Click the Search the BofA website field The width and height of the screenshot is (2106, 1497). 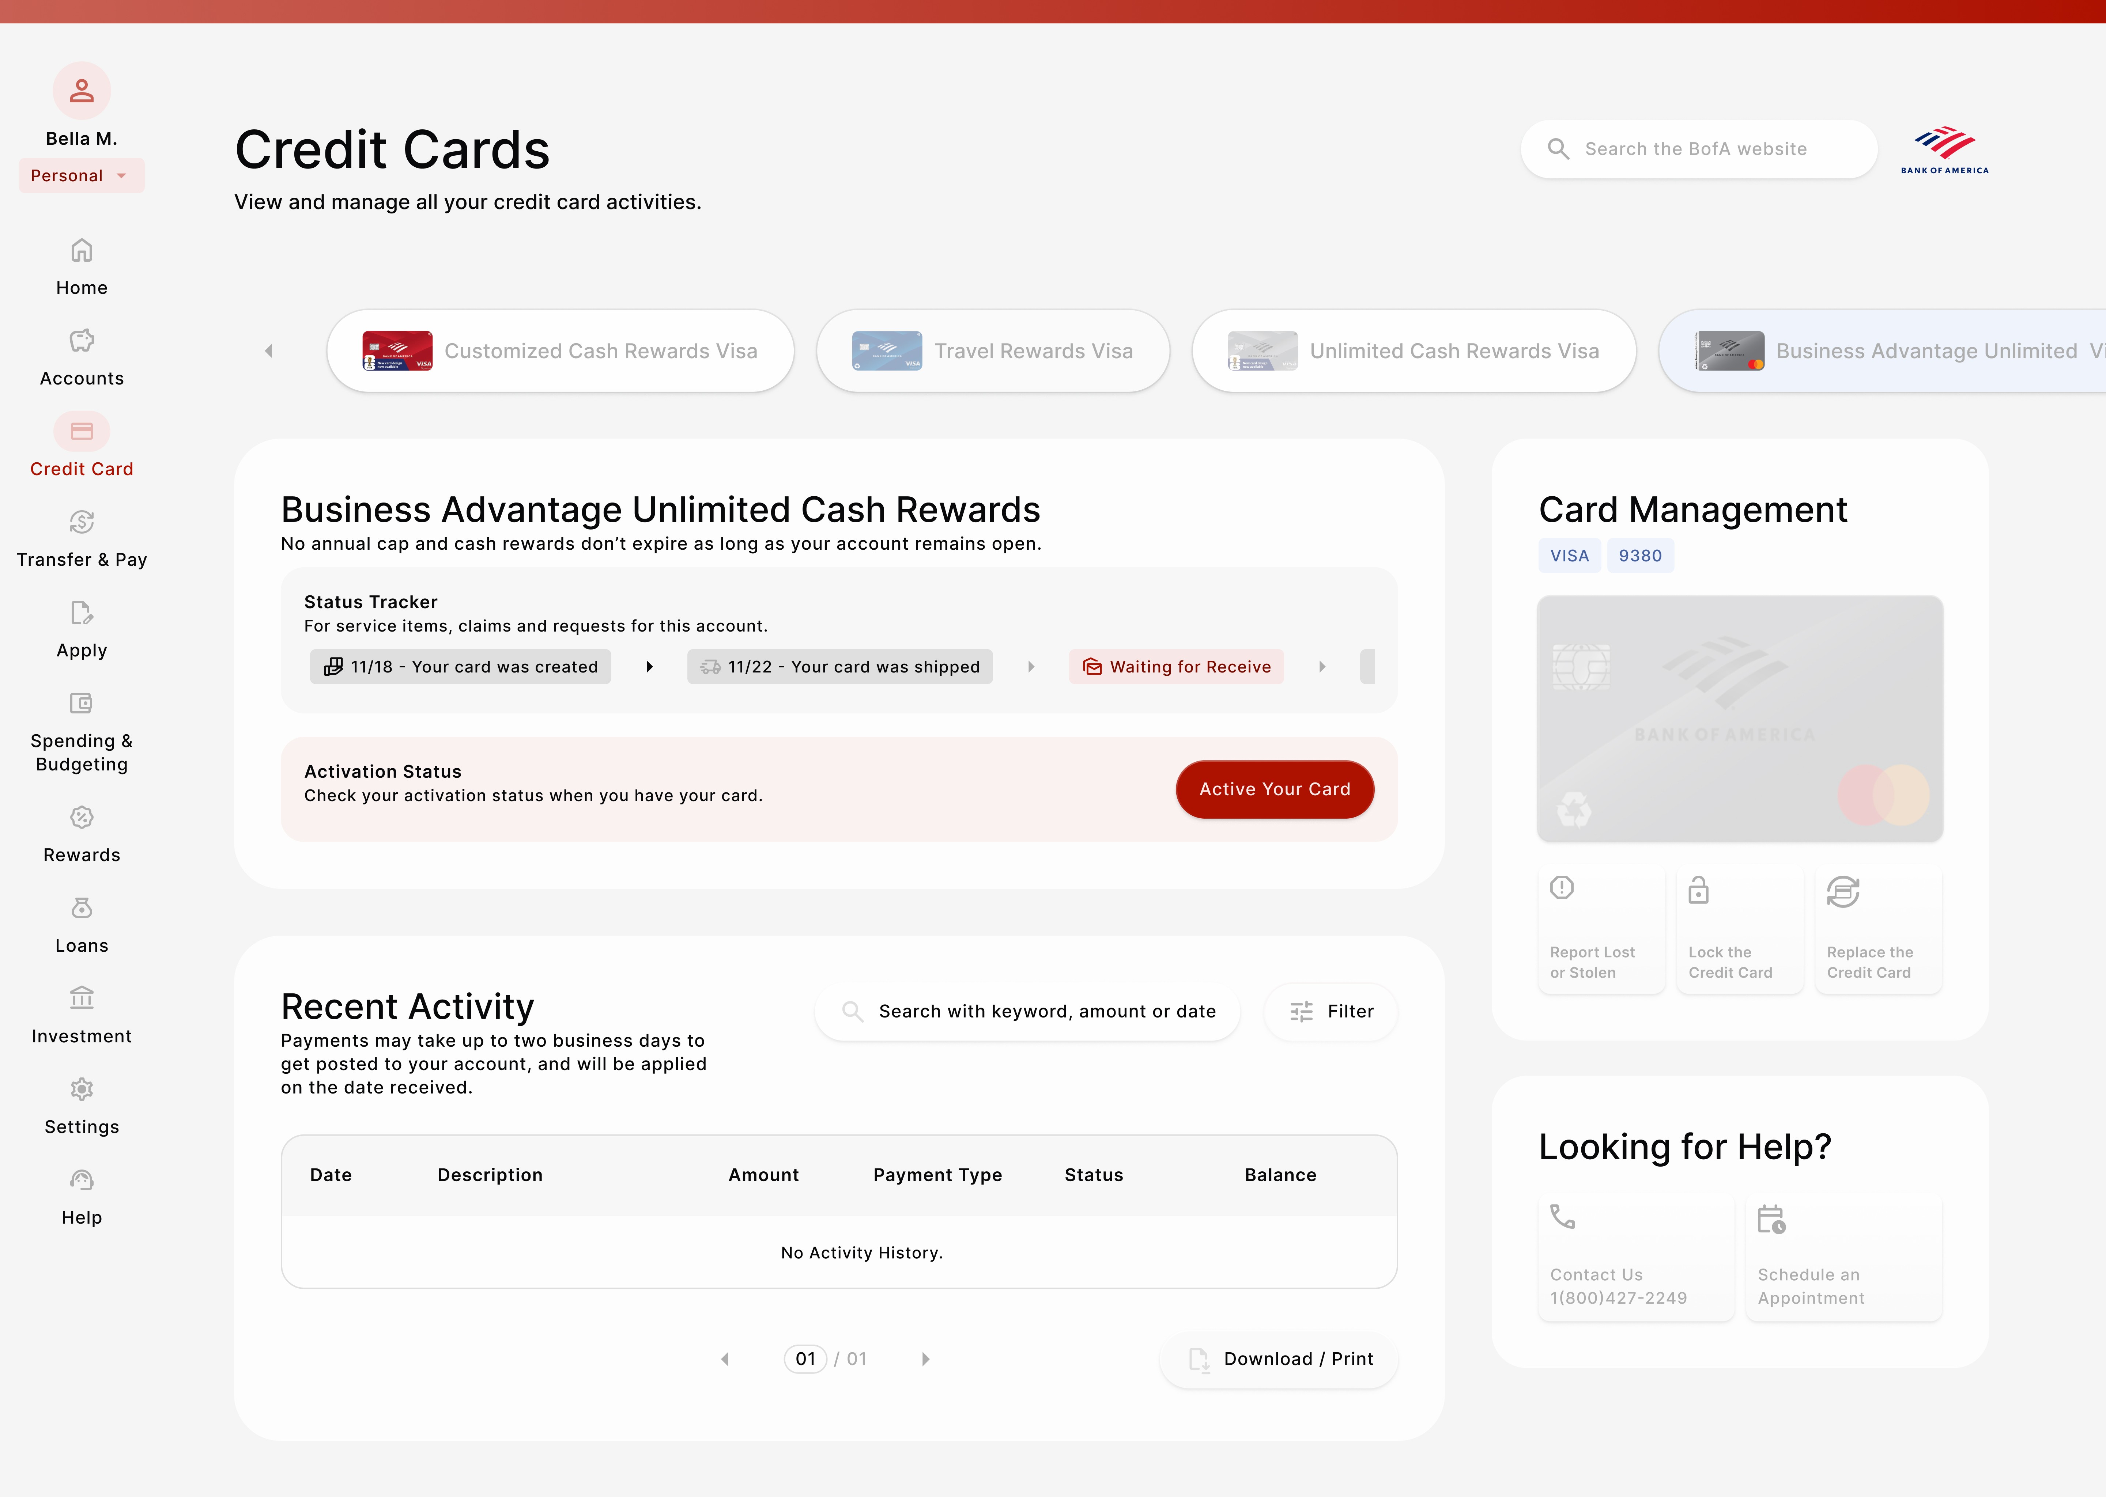pyautogui.click(x=1698, y=149)
